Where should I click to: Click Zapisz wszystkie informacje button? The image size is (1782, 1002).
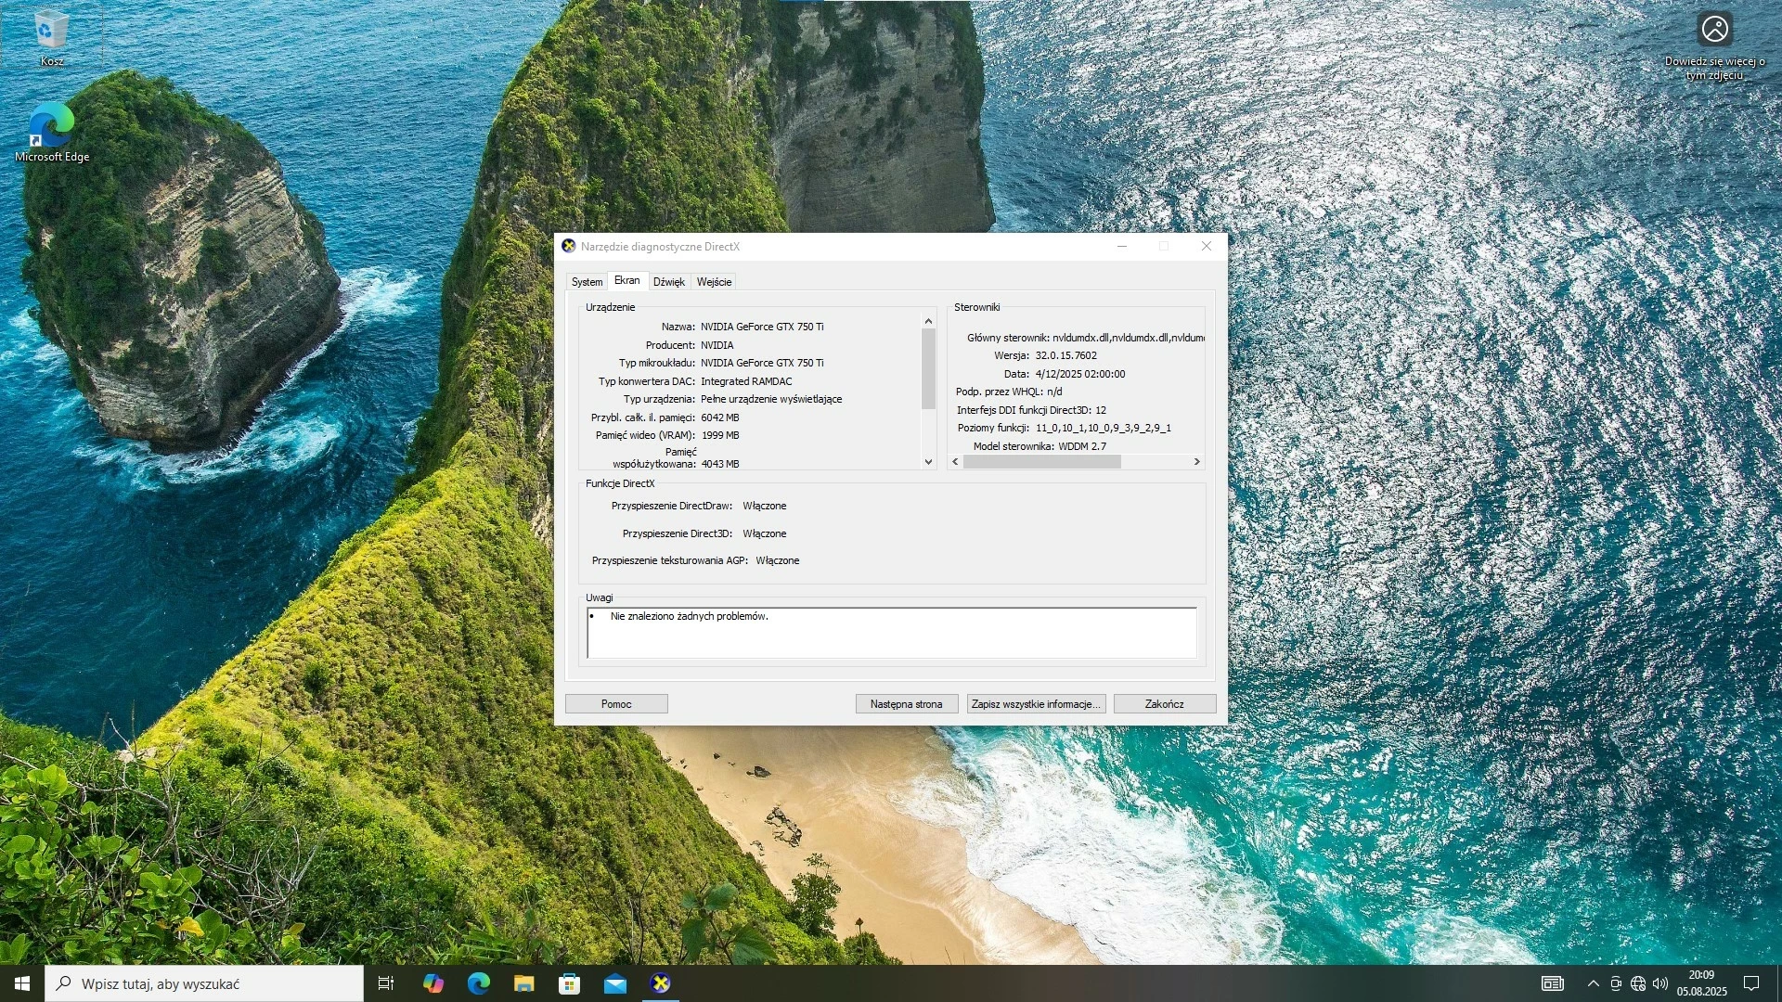point(1036,704)
